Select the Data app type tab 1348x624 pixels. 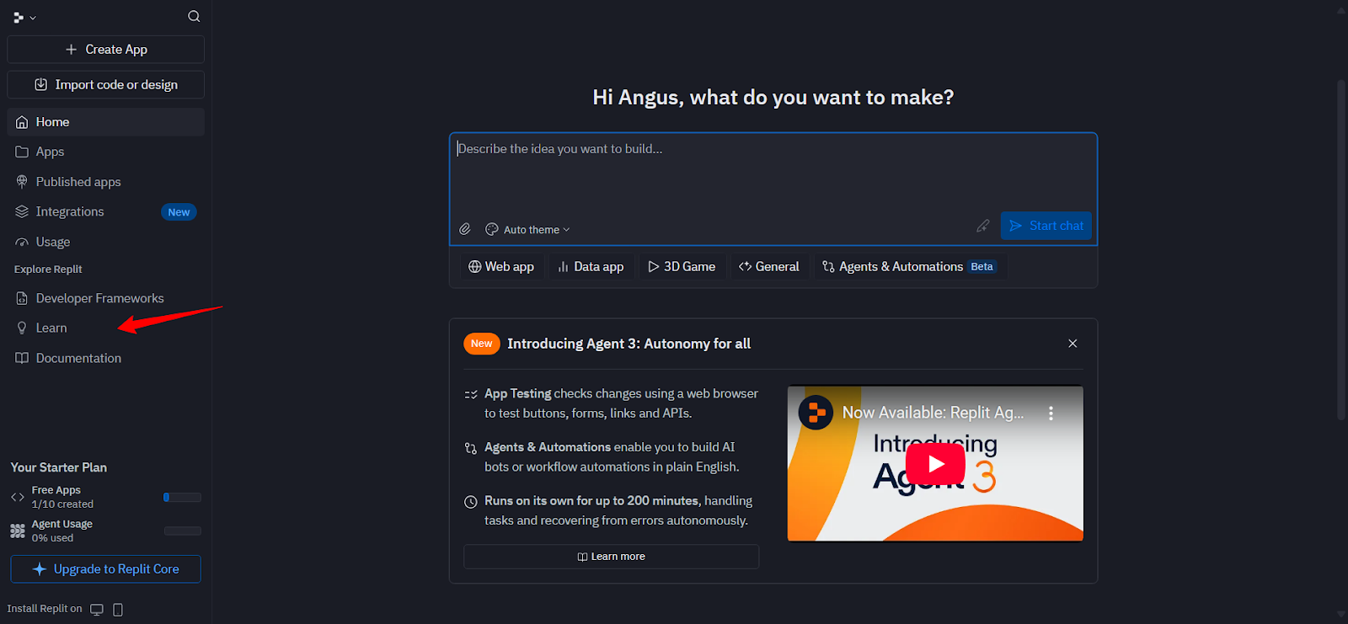click(x=591, y=267)
